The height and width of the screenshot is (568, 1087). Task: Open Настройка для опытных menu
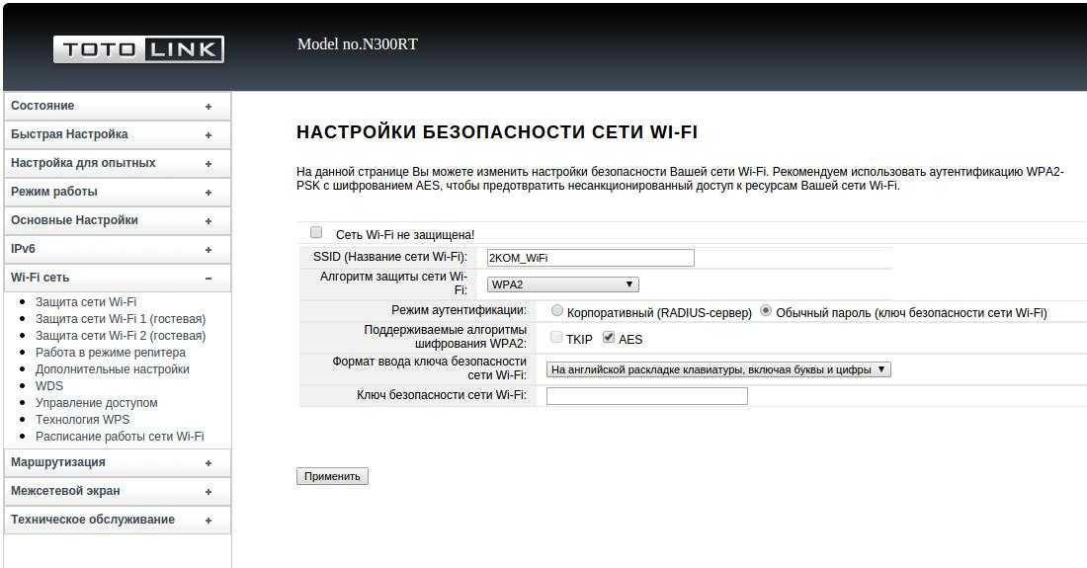pos(117,163)
